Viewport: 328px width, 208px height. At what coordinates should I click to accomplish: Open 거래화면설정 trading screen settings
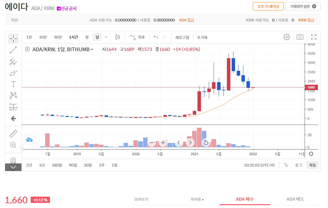(x=303, y=7)
